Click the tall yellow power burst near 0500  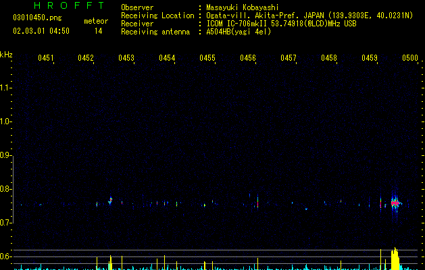click(395, 259)
